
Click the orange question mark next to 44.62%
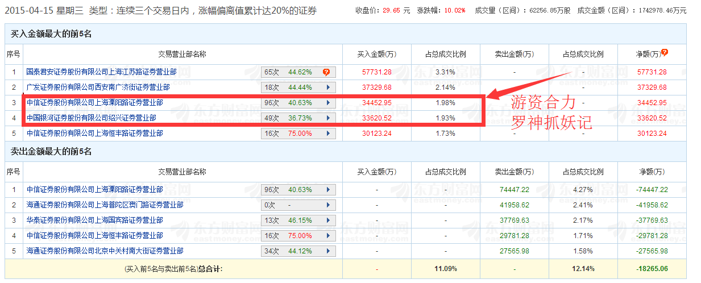tap(326, 72)
